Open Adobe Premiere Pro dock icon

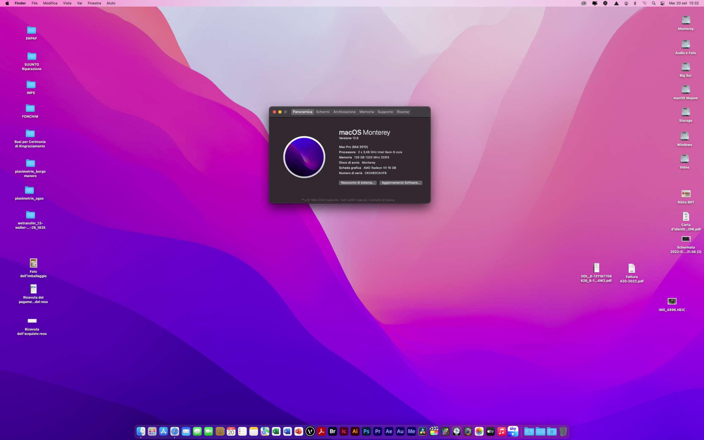tap(378, 431)
